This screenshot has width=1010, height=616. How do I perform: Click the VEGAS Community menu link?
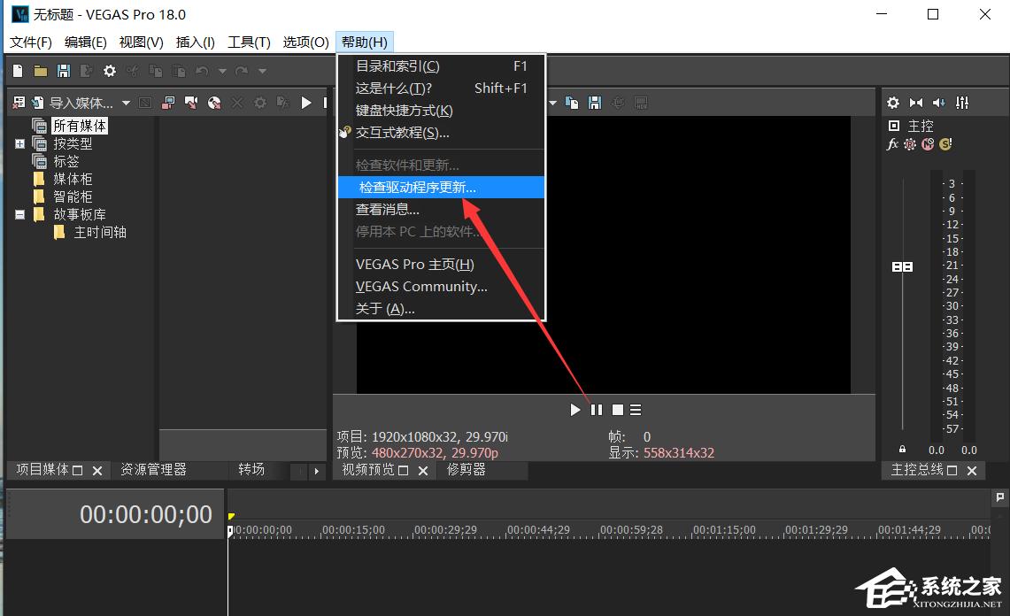421,286
